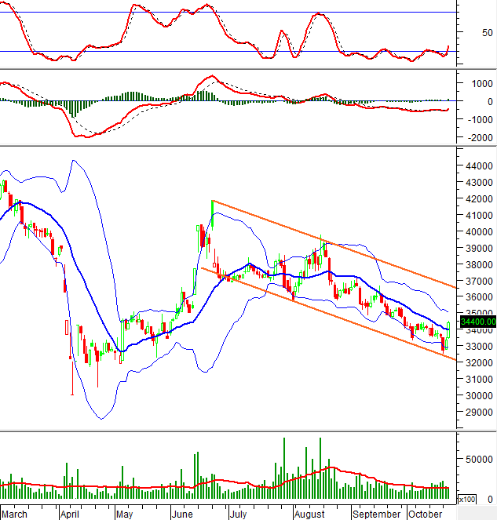
Task: Click the June month label
Action: point(181,514)
